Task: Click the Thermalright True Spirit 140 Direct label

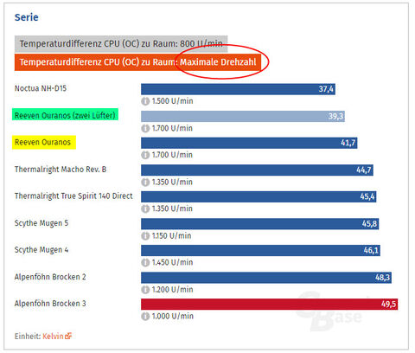Action: pyautogui.click(x=73, y=196)
